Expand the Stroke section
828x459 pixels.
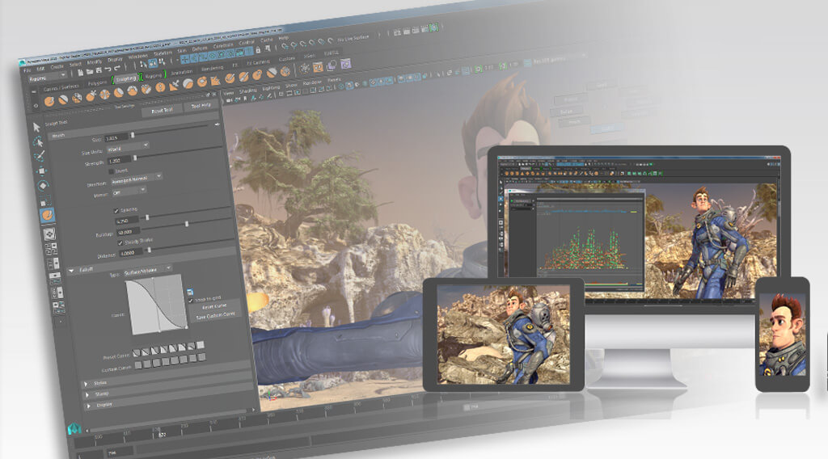pyautogui.click(x=86, y=384)
